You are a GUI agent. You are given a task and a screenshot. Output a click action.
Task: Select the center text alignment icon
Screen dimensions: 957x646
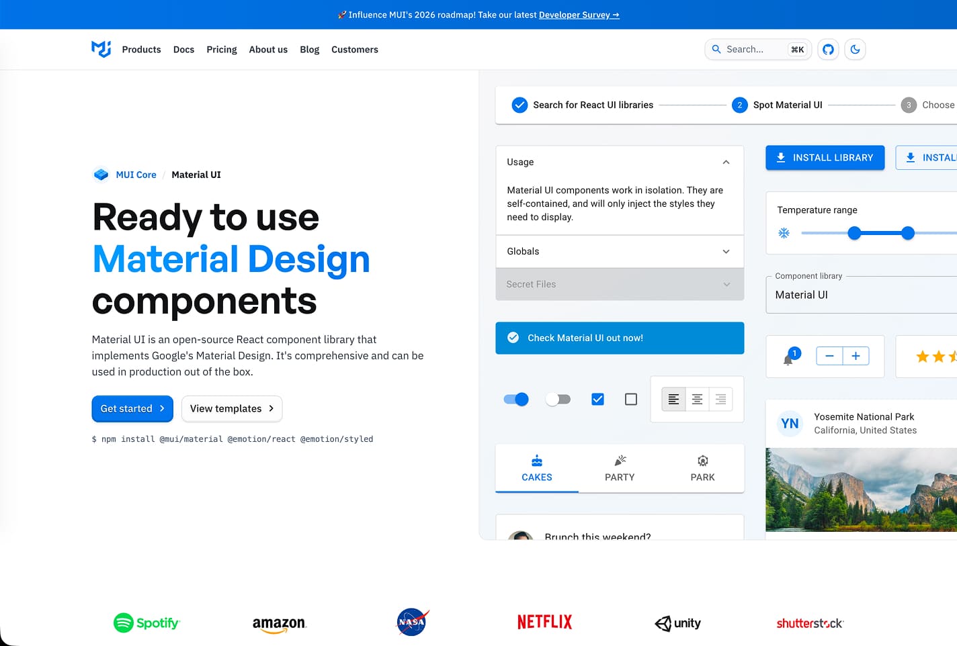tap(697, 400)
